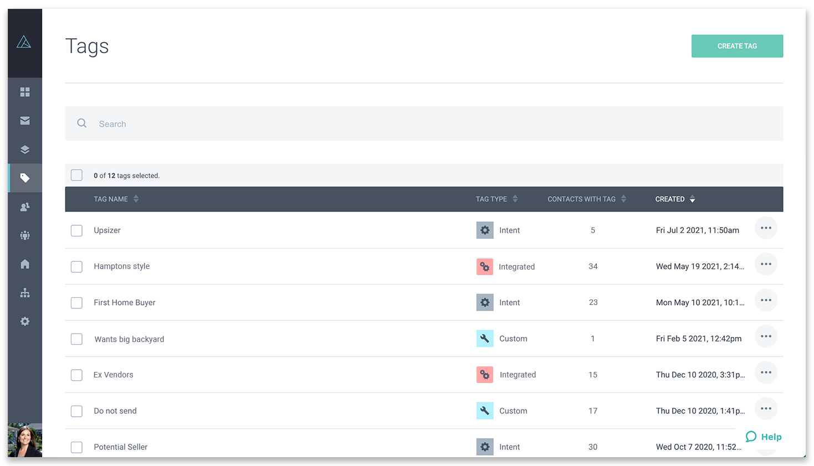Open the mail envelope icon in sidebar

tap(25, 121)
